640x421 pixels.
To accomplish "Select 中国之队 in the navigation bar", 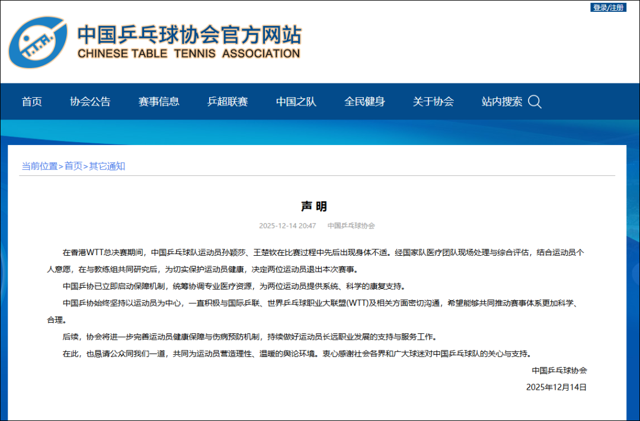I will click(296, 102).
